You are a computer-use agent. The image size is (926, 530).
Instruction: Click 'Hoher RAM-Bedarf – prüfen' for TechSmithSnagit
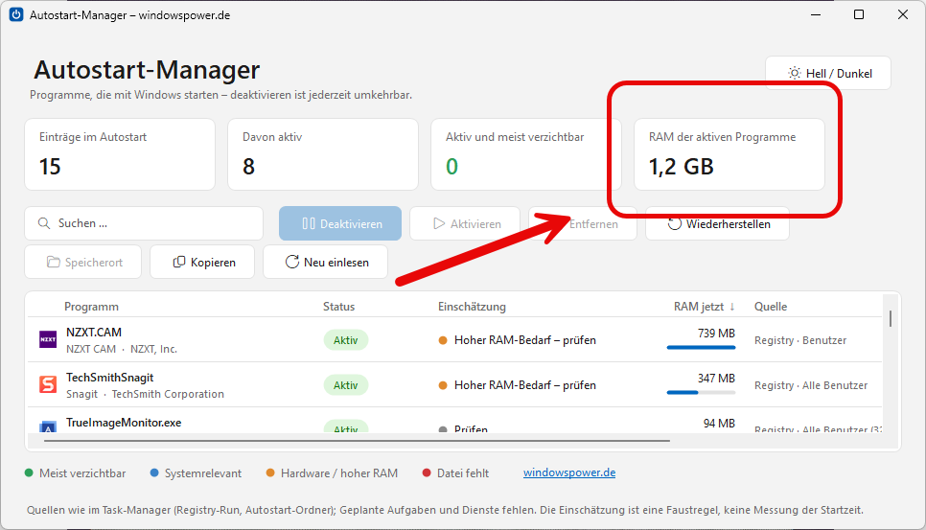point(525,385)
